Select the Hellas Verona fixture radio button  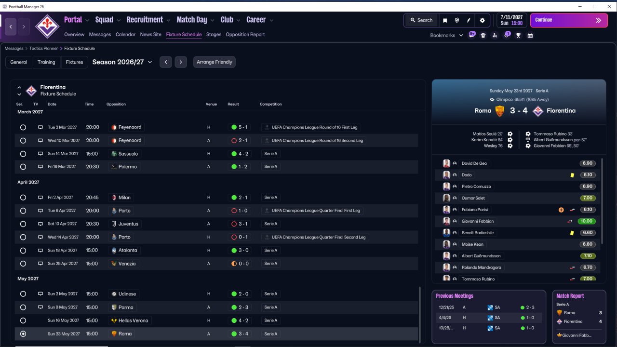(23, 320)
